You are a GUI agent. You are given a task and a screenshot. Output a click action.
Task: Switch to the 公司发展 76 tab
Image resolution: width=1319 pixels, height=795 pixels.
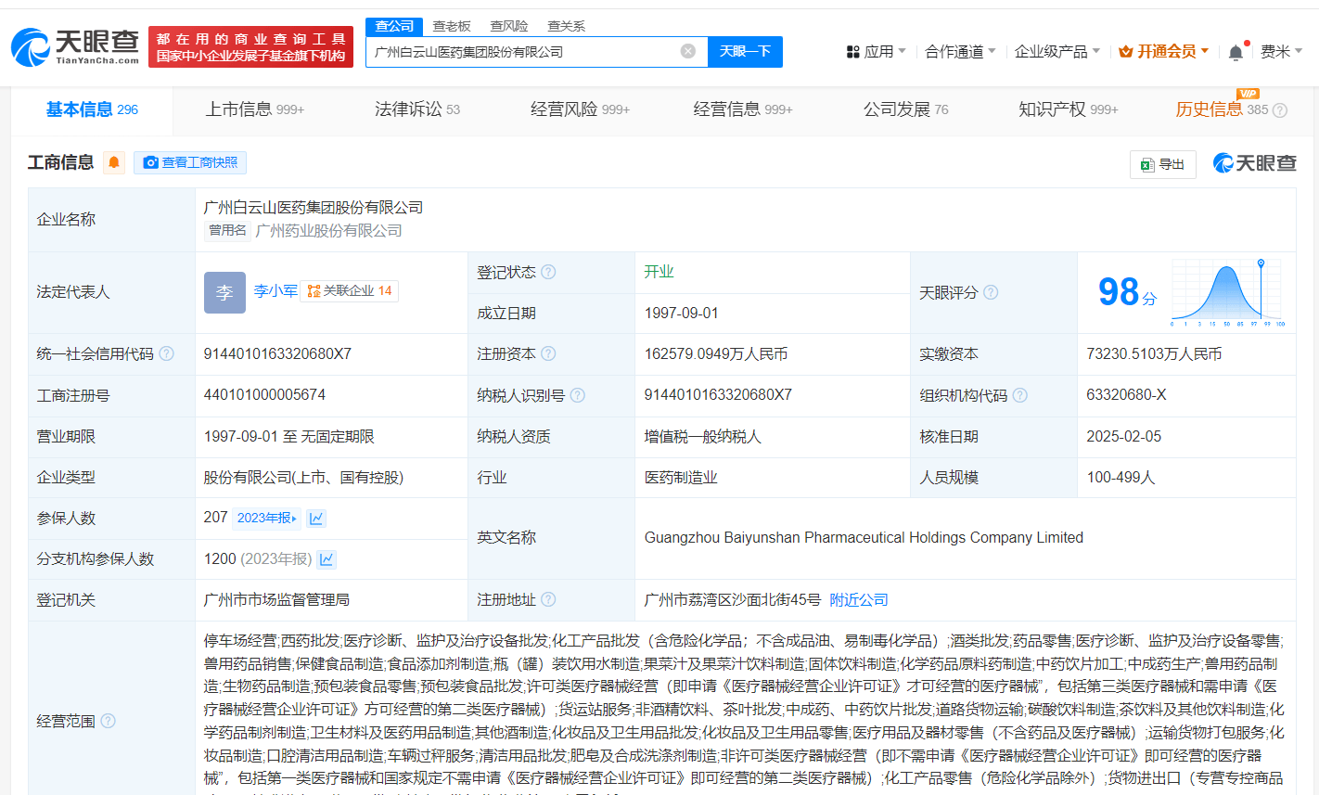(x=906, y=109)
